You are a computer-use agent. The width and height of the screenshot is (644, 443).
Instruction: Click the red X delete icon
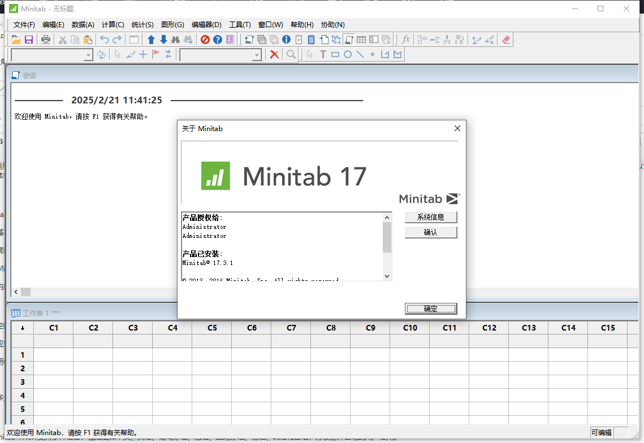274,54
